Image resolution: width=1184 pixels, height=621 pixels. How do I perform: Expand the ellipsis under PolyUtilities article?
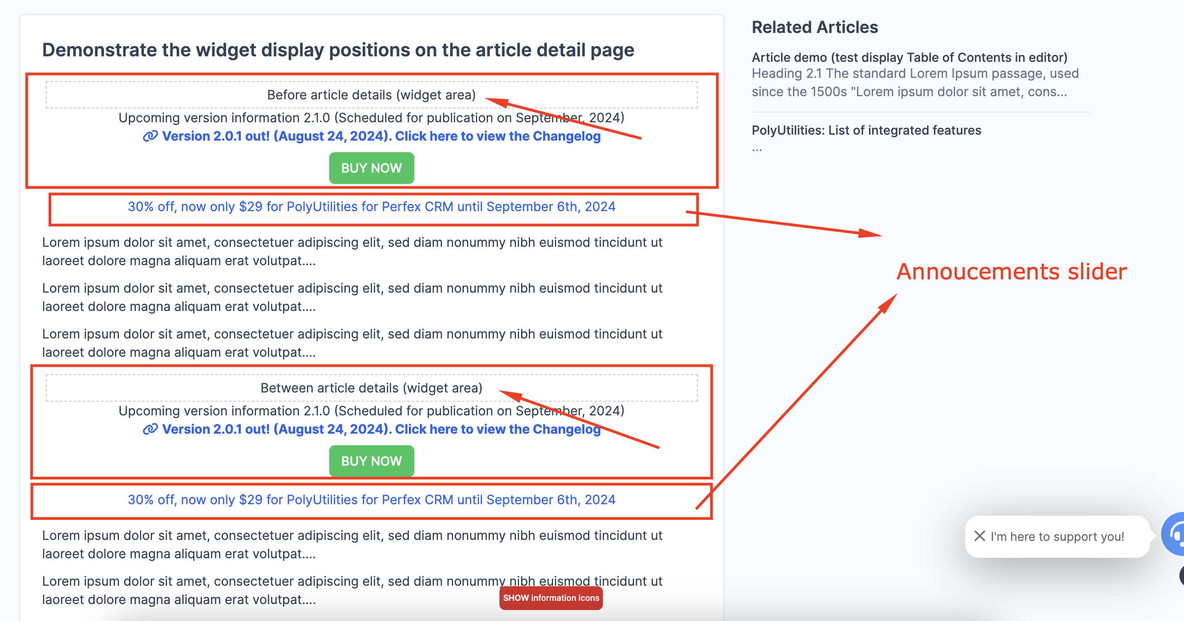coord(756,148)
